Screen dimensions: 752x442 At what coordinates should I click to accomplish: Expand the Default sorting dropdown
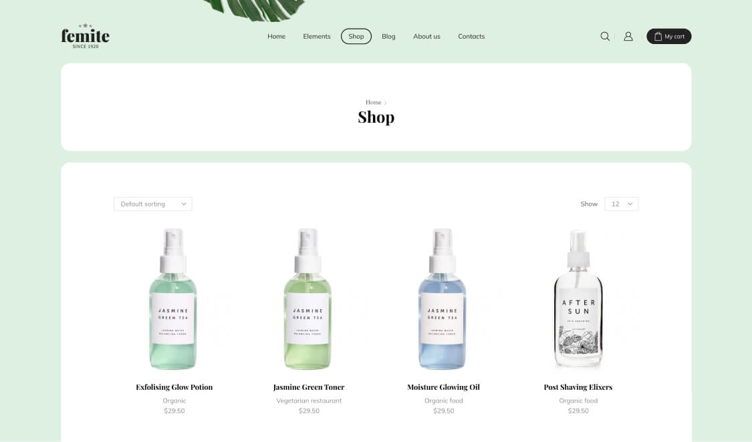coord(152,204)
